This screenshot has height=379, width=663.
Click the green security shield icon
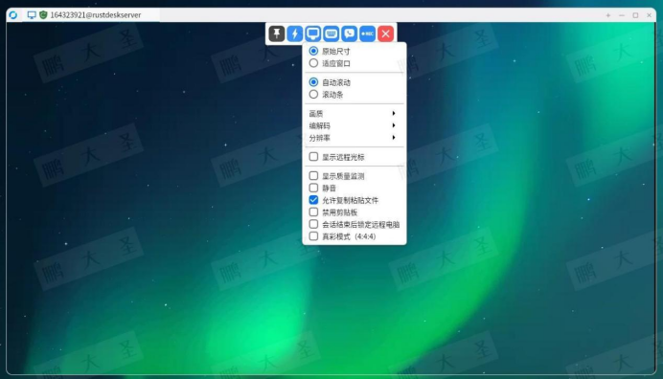43,14
